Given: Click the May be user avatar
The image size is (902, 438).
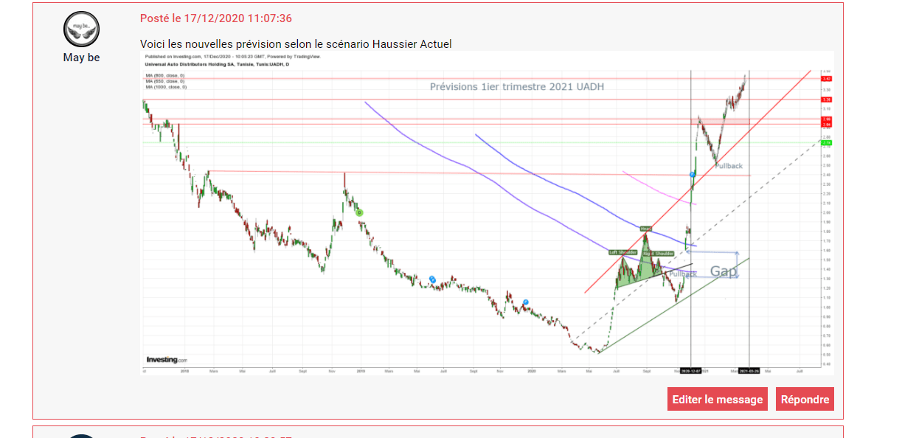Looking at the screenshot, I should coord(81,29).
